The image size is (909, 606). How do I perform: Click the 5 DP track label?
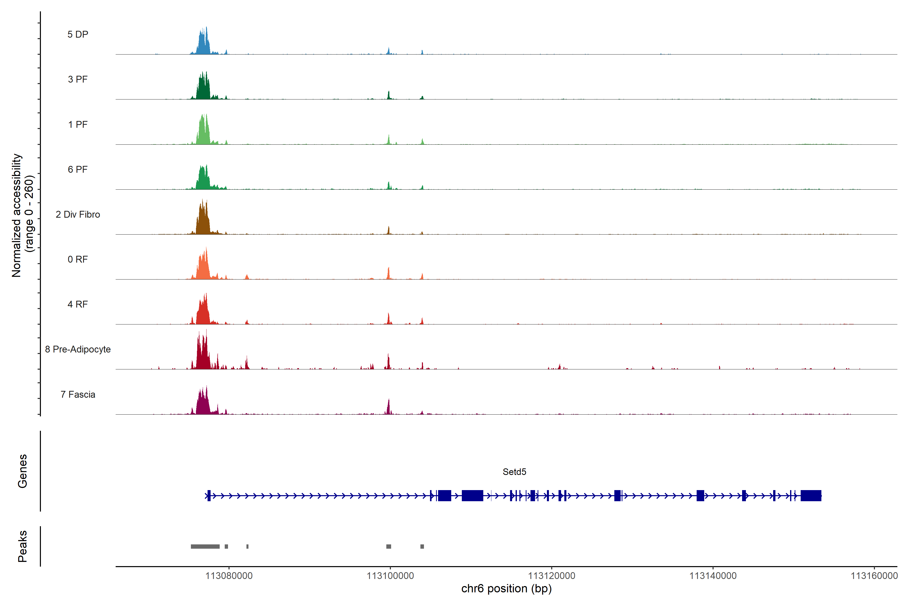pyautogui.click(x=78, y=34)
